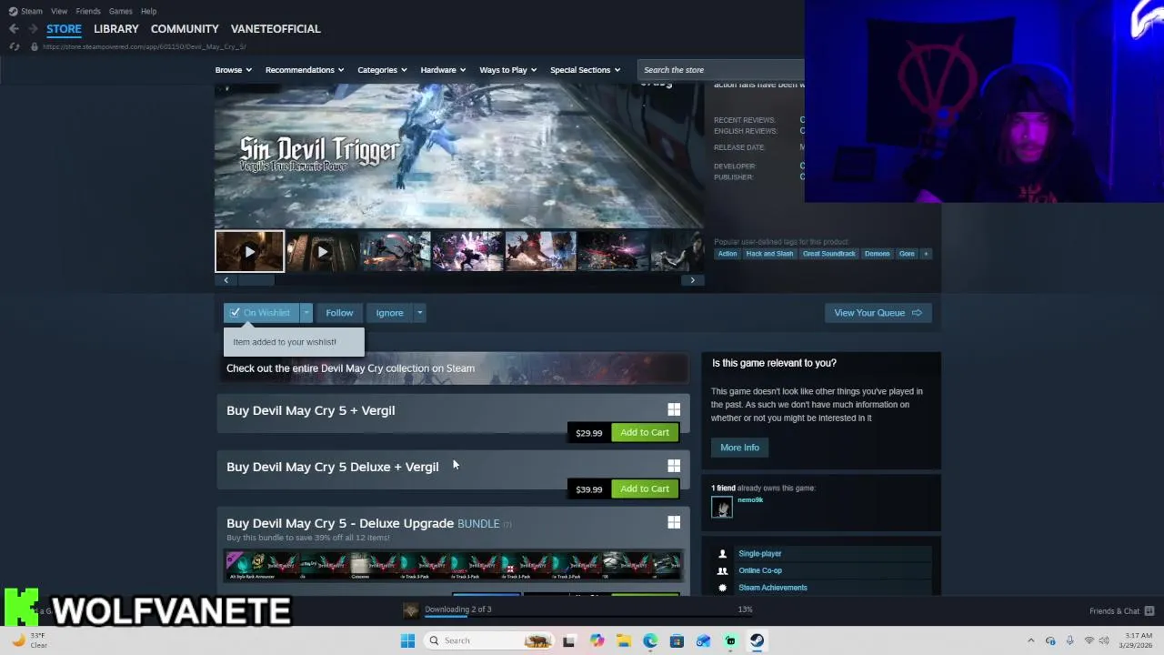The height and width of the screenshot is (655, 1164).
Task: Switch to the LIBRARY tab
Action: pyautogui.click(x=116, y=29)
